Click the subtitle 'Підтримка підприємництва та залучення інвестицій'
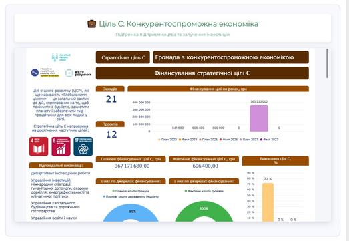 pos(173,35)
